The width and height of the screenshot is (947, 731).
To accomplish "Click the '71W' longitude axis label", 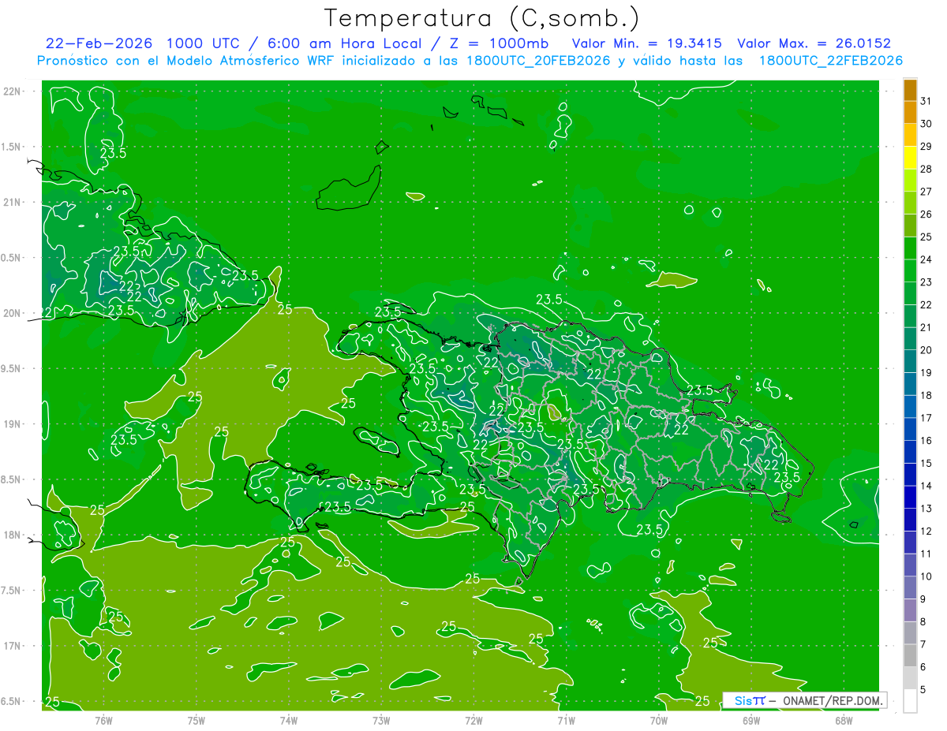I will coord(566,720).
